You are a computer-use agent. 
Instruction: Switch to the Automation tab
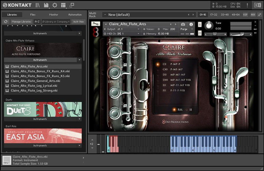(75, 15)
